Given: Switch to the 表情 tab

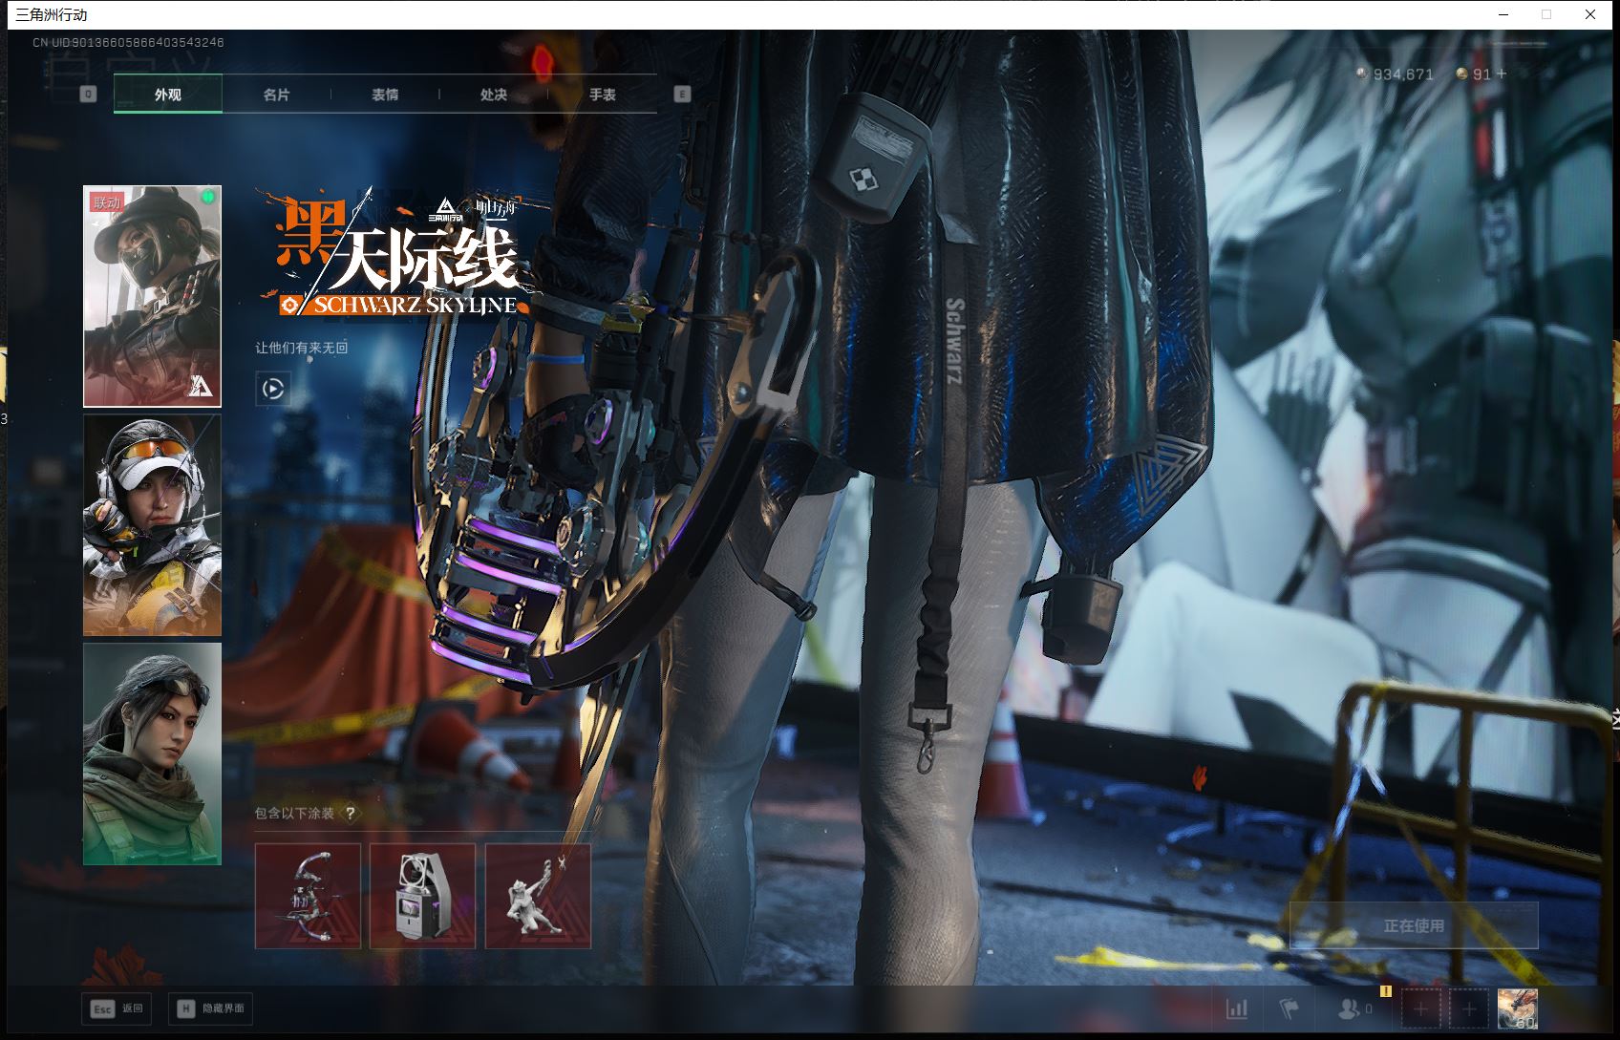Looking at the screenshot, I should click(385, 95).
